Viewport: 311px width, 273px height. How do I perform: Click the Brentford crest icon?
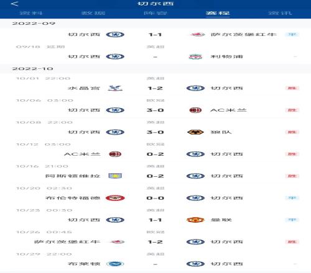pyautogui.click(x=115, y=198)
